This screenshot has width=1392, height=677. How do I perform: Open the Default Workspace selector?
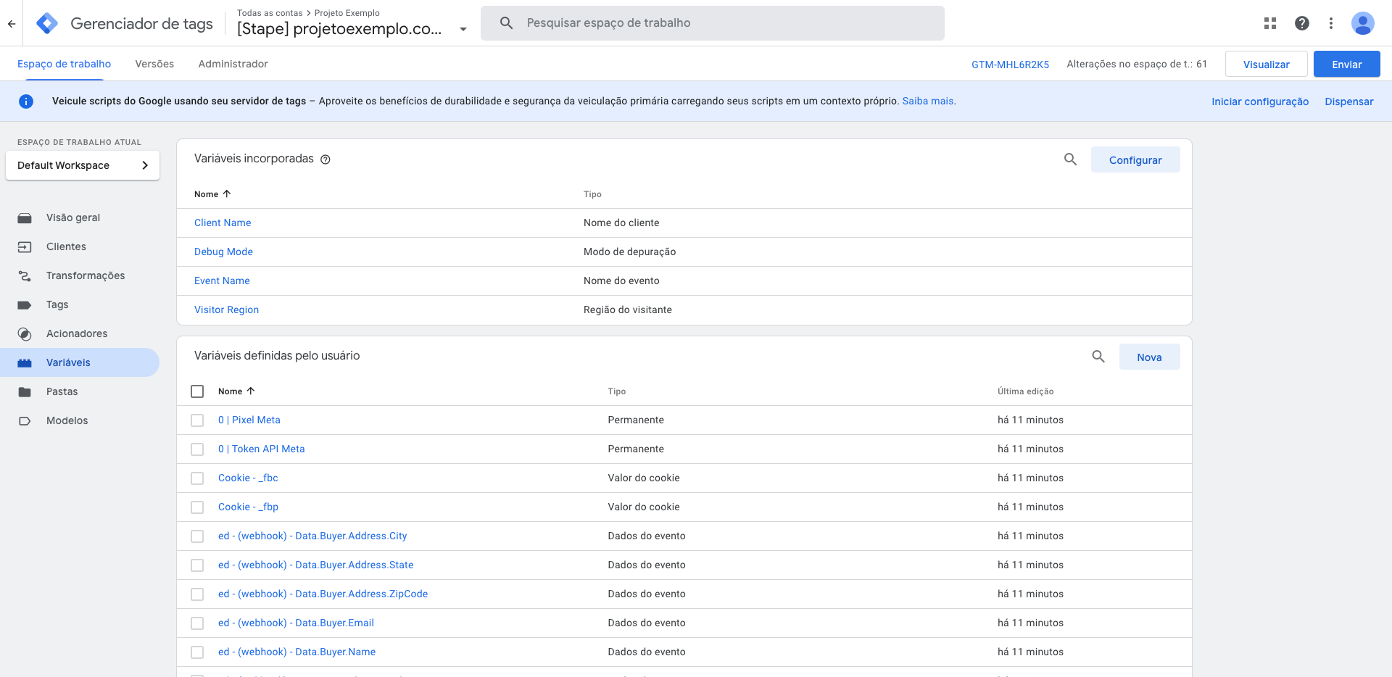(83, 165)
